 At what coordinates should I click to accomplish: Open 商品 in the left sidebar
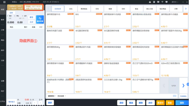click(x=3, y=40)
